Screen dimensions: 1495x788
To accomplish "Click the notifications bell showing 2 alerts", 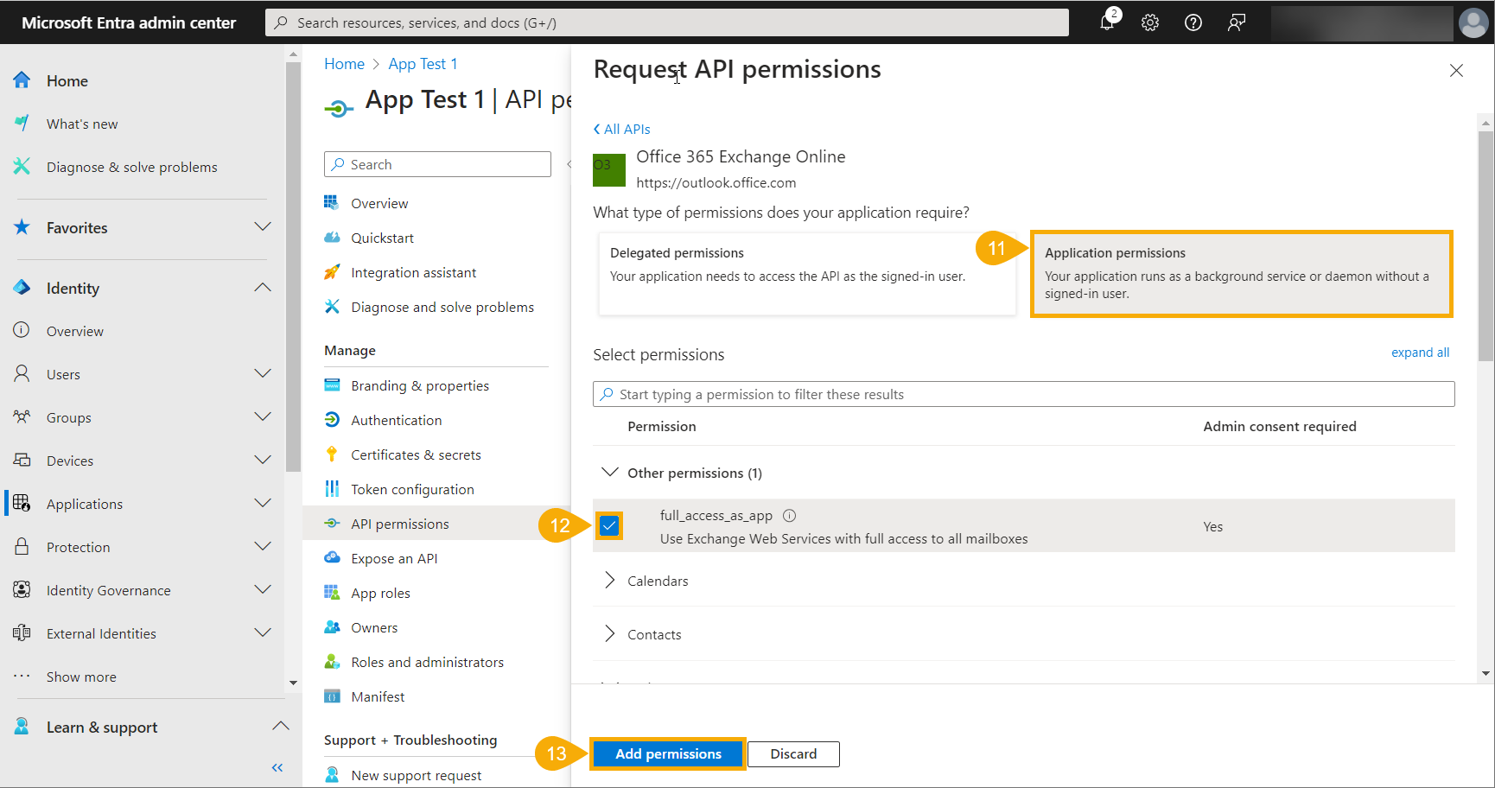I will tap(1107, 22).
